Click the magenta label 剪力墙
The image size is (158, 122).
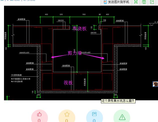coord(74,53)
